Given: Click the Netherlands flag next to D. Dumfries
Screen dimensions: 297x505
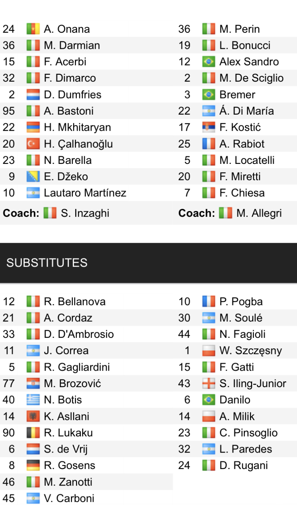Looking at the screenshot, I should tap(33, 95).
